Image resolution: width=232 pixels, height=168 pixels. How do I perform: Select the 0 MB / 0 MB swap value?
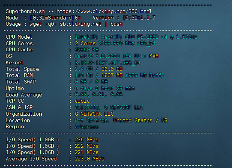[91, 82]
